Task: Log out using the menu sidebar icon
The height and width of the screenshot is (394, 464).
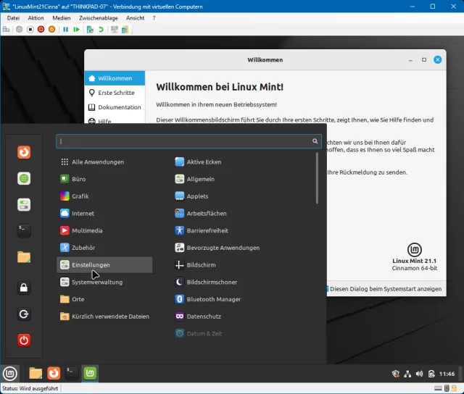Action: coord(24,314)
